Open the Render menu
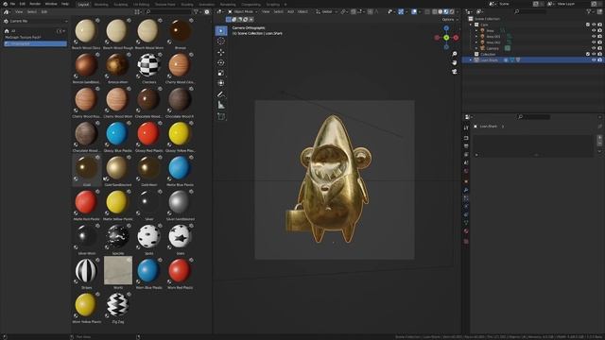 (35, 4)
